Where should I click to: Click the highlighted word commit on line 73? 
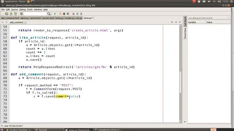click(61, 96)
